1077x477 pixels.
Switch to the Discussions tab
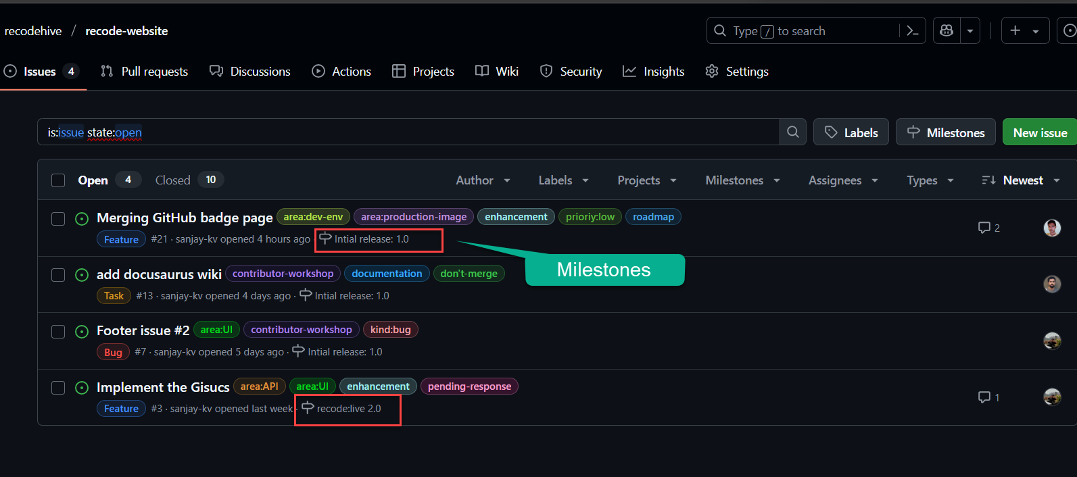click(250, 72)
